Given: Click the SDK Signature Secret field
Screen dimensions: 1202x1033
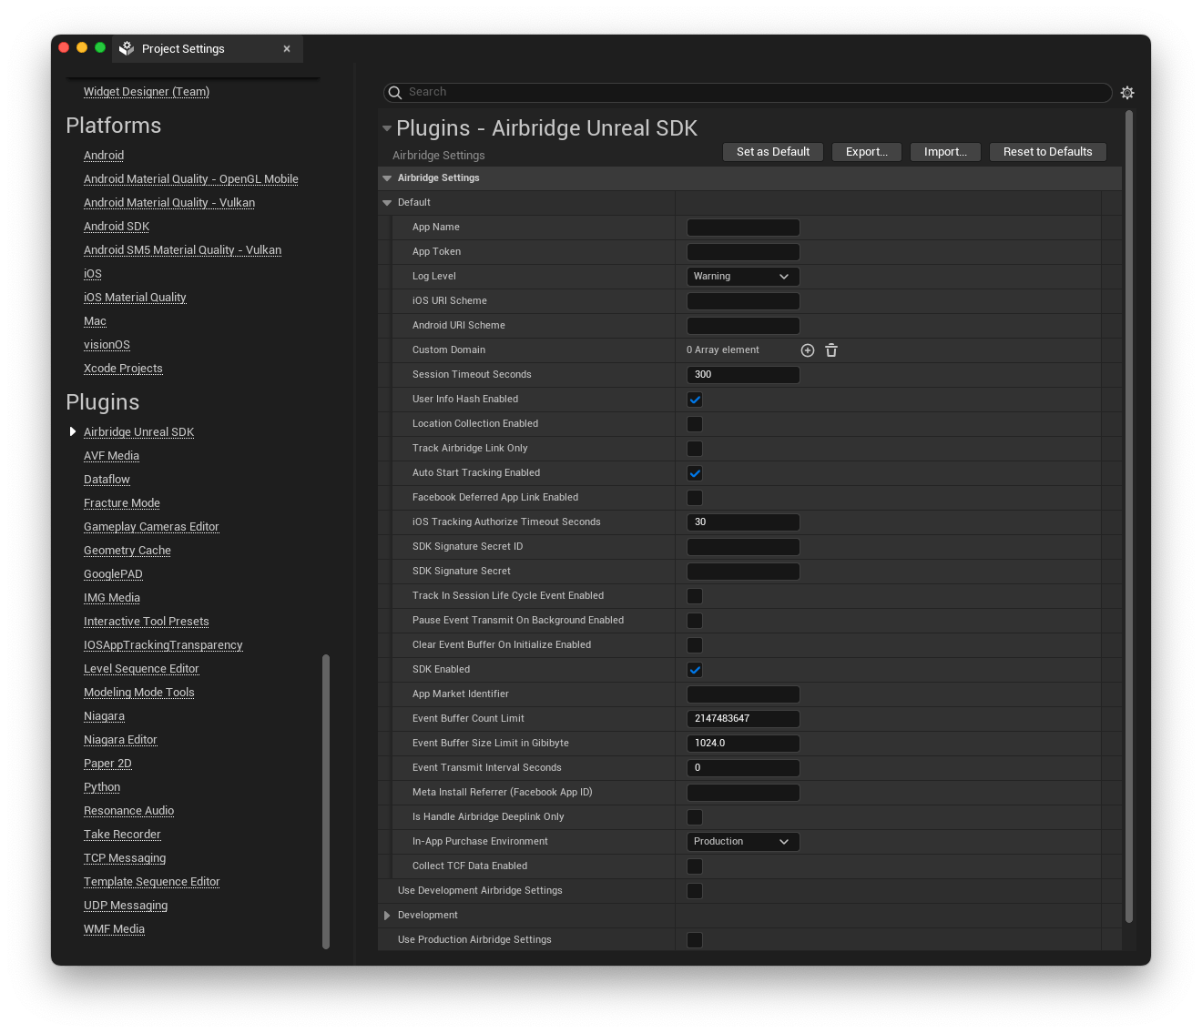Looking at the screenshot, I should pos(743,572).
